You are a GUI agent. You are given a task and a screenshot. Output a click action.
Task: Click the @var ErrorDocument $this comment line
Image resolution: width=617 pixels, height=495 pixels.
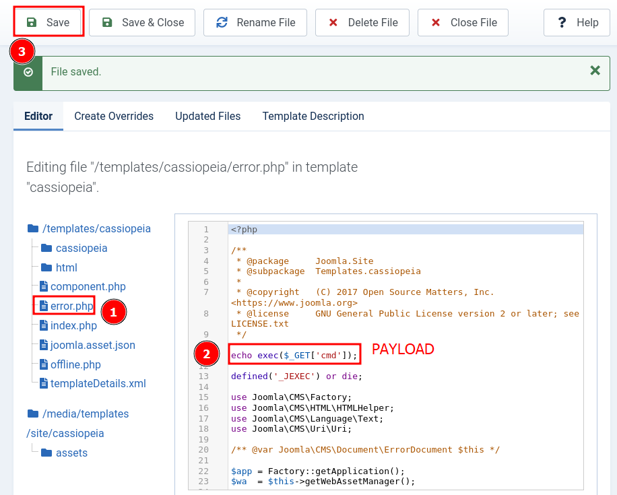[365, 450]
